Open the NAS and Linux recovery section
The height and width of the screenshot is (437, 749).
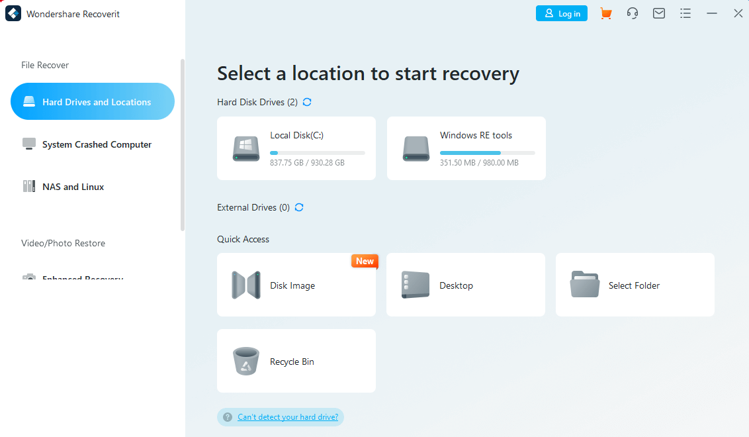click(x=73, y=187)
